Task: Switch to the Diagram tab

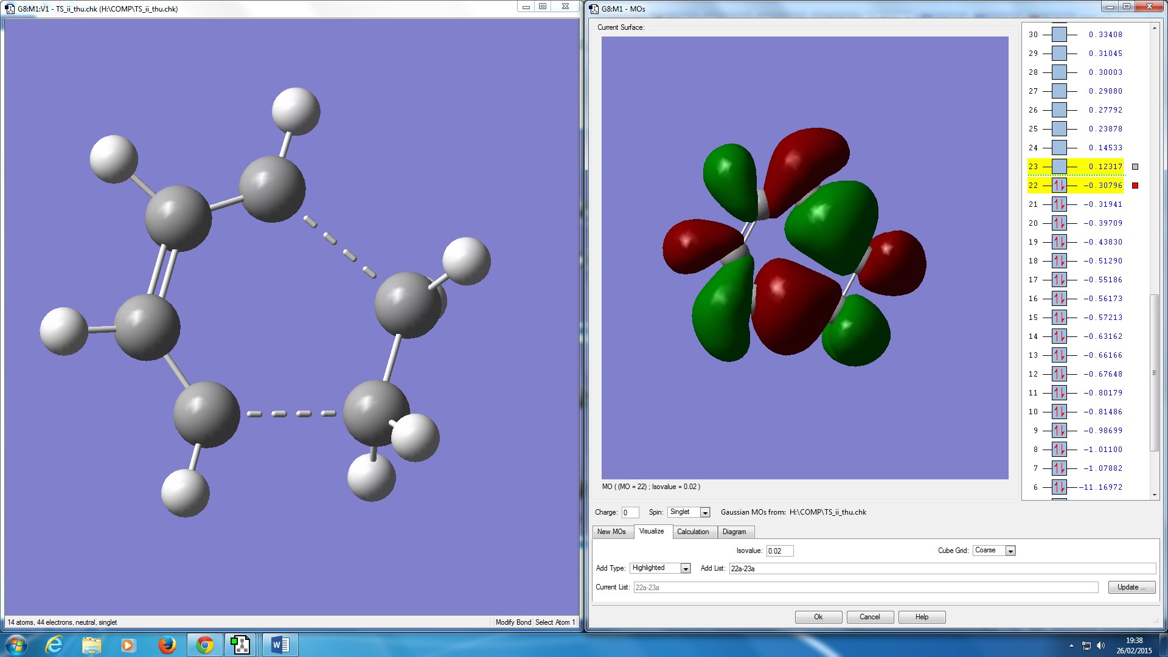Action: point(734,532)
